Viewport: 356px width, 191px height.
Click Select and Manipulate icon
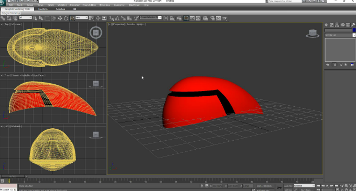coord(99,18)
